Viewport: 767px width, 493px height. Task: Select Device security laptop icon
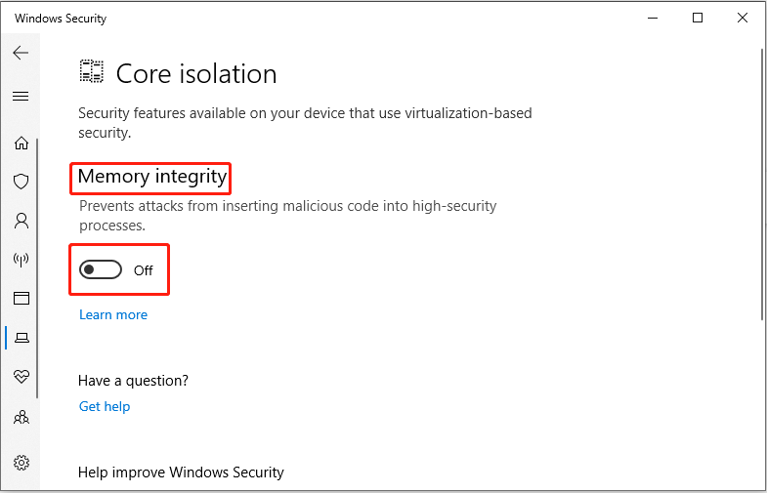tap(21, 338)
